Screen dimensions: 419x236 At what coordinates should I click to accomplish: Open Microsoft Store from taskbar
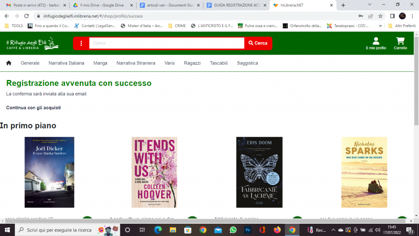pyautogui.click(x=187, y=230)
